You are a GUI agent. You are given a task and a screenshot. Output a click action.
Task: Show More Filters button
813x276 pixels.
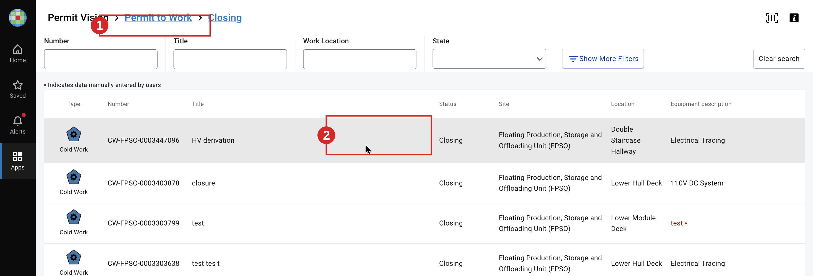603,59
